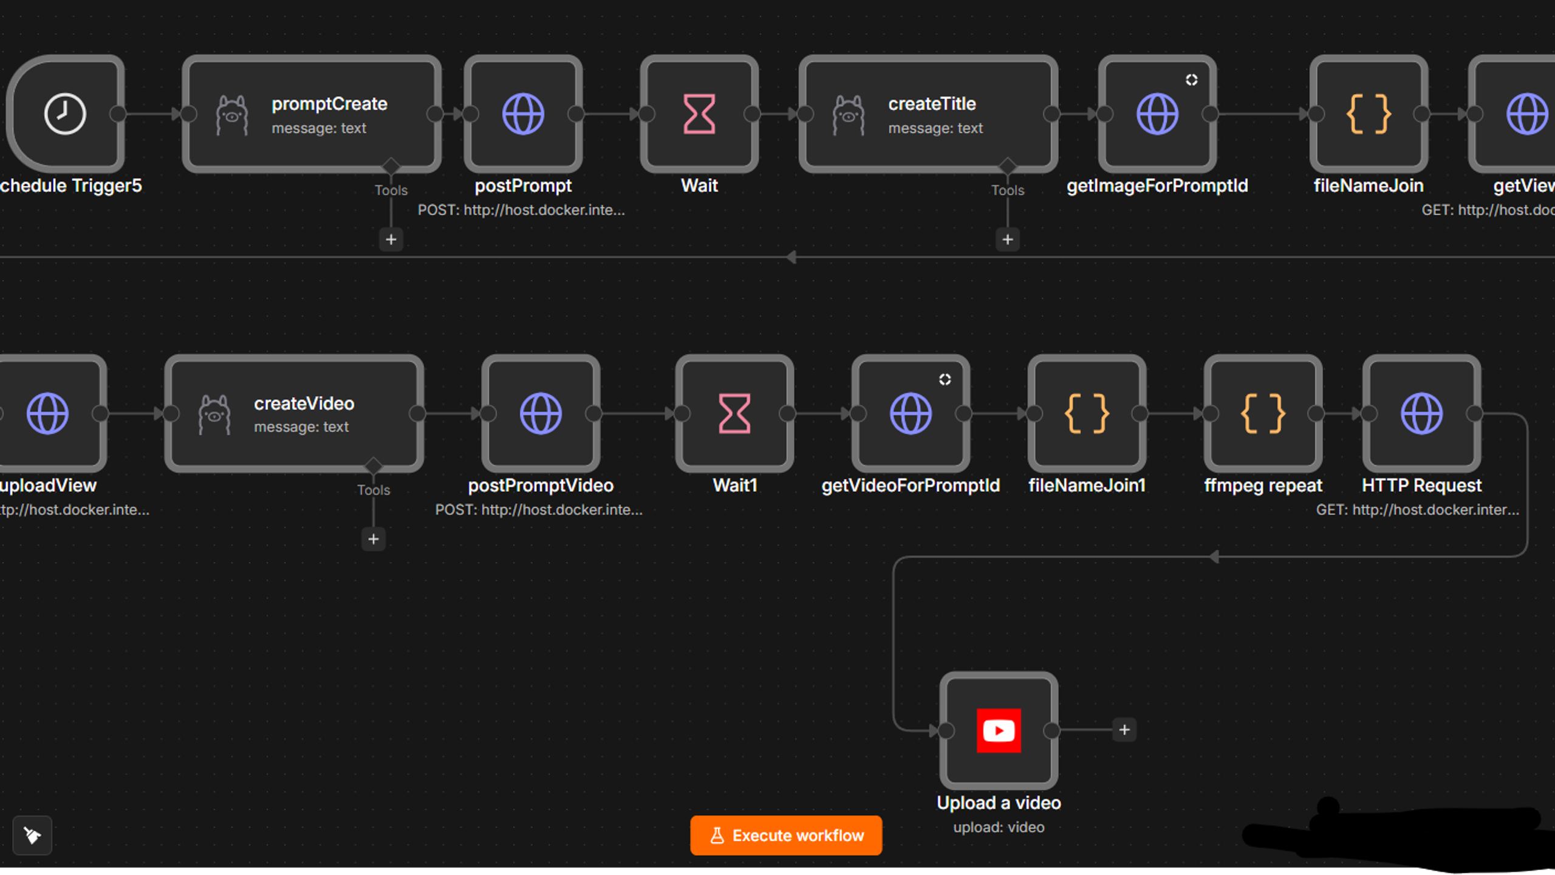Open the YouTube Upload a video node
This screenshot has height=875, width=1555.
coord(999,730)
